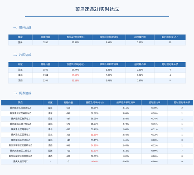Image resolution: width=194 pixels, height=175 pixels.
Task: Click the overall overtime rate 0.29%
Action: coord(140,42)
